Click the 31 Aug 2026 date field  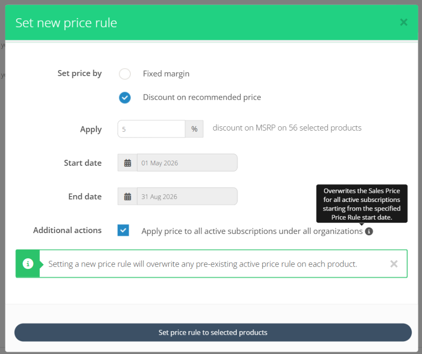[187, 197]
